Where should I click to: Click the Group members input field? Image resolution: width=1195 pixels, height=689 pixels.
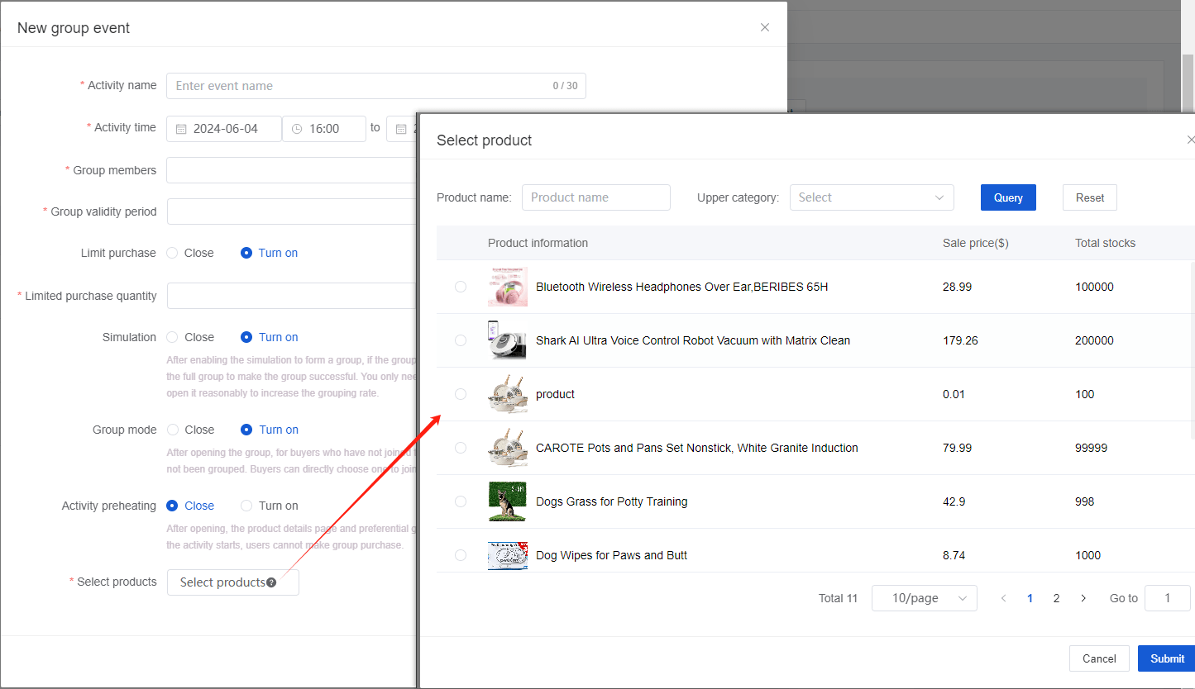[291, 170]
